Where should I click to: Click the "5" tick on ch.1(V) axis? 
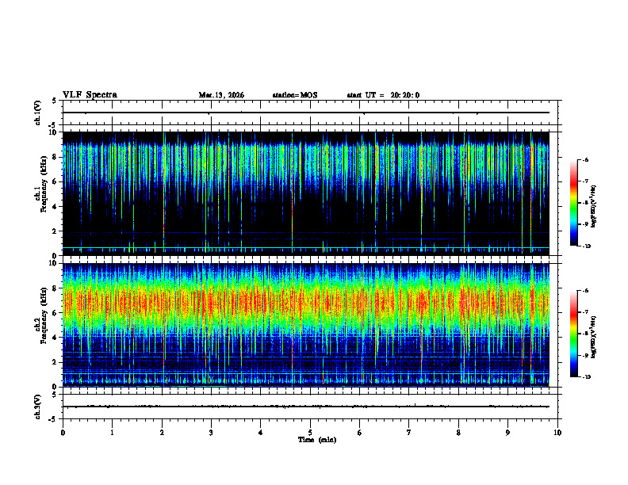tap(54, 101)
